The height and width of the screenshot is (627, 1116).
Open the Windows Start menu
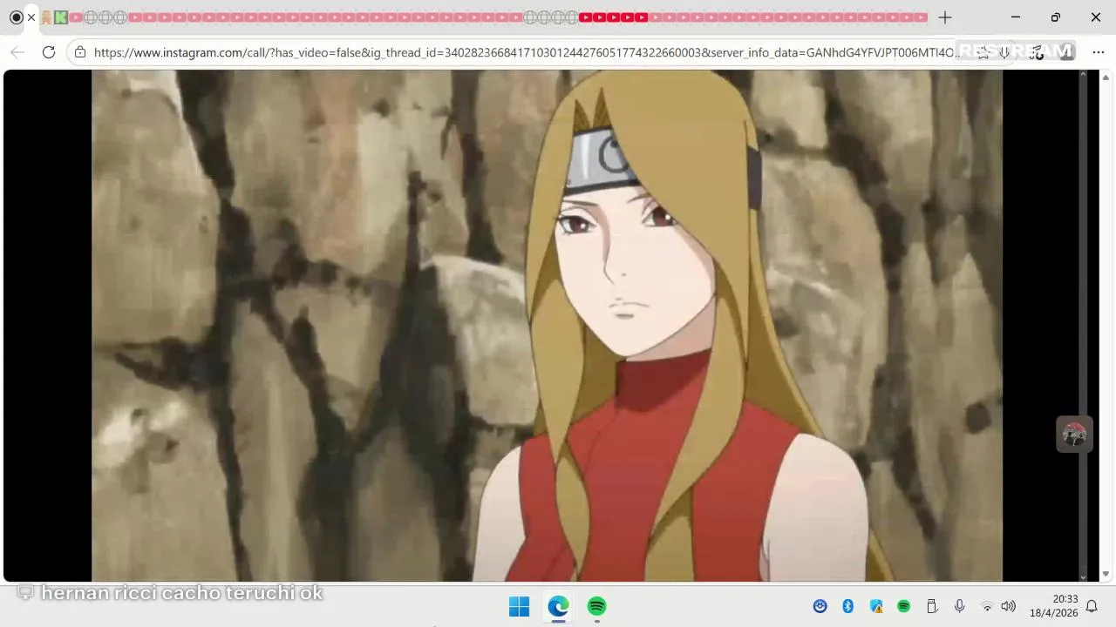pyautogui.click(x=519, y=606)
